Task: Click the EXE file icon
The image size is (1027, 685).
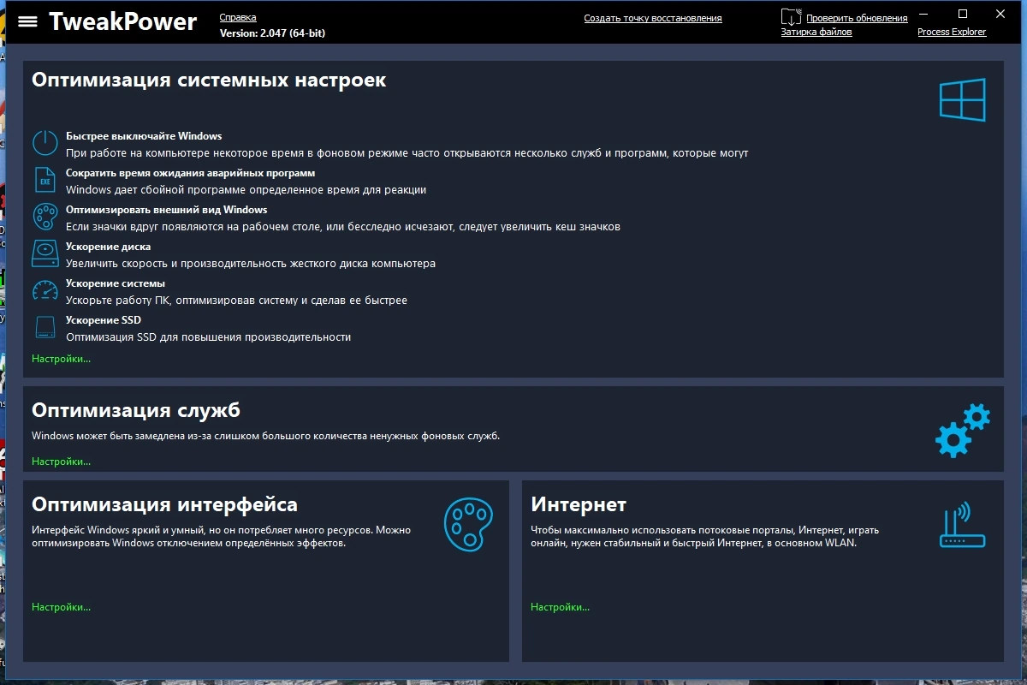Action: click(x=45, y=179)
